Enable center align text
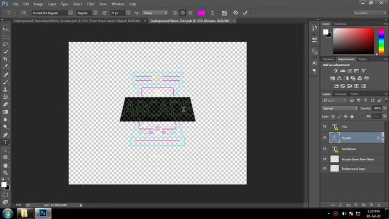Viewport: 389px width, 219px height. [183, 13]
